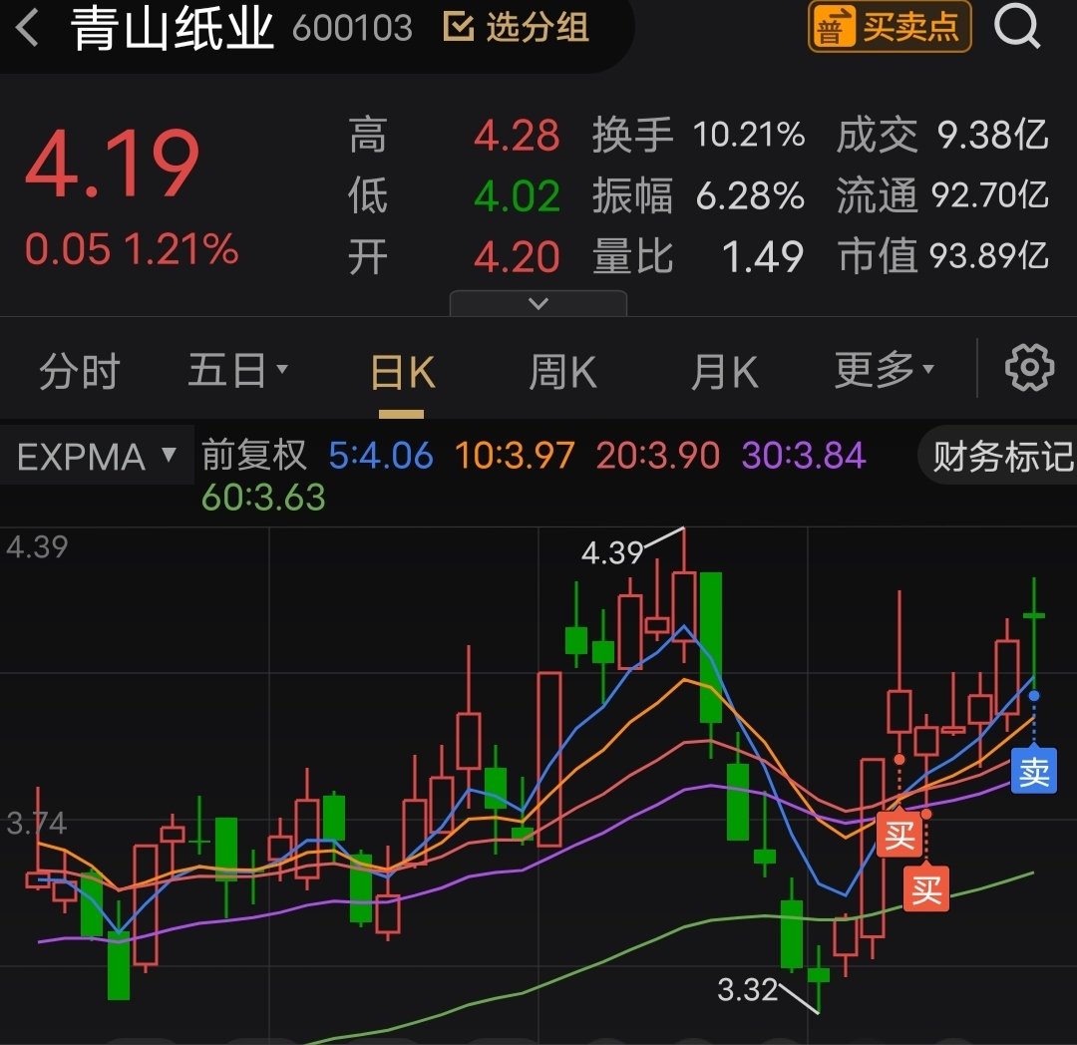
Task: Tap the 3.32 low price label on chart
Action: point(747,989)
